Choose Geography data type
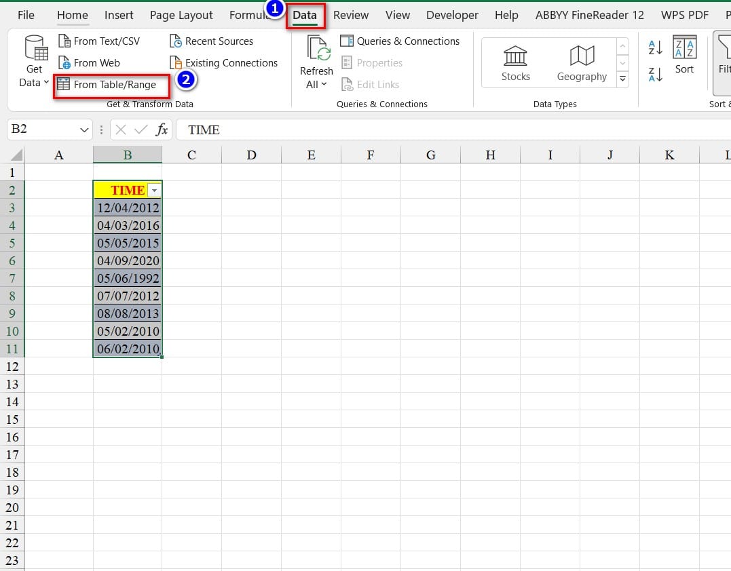Viewport: 731px width, 571px height. click(582, 63)
